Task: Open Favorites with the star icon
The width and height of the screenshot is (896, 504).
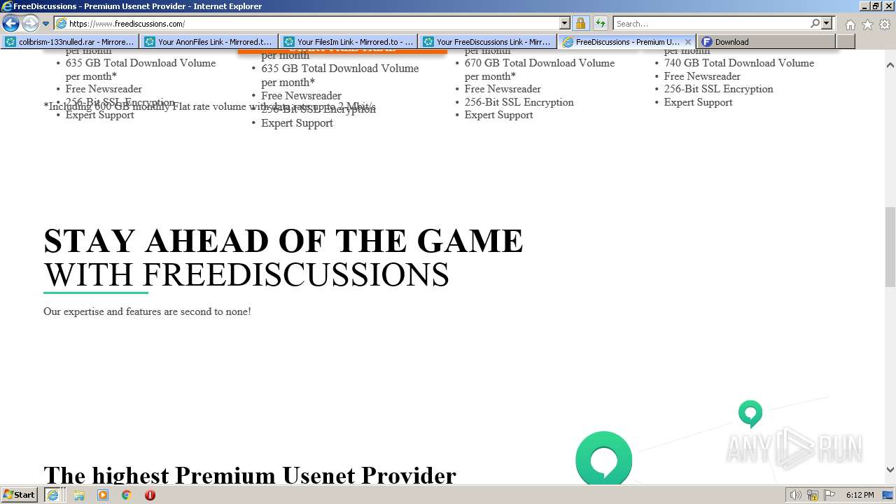Action: 867,24
